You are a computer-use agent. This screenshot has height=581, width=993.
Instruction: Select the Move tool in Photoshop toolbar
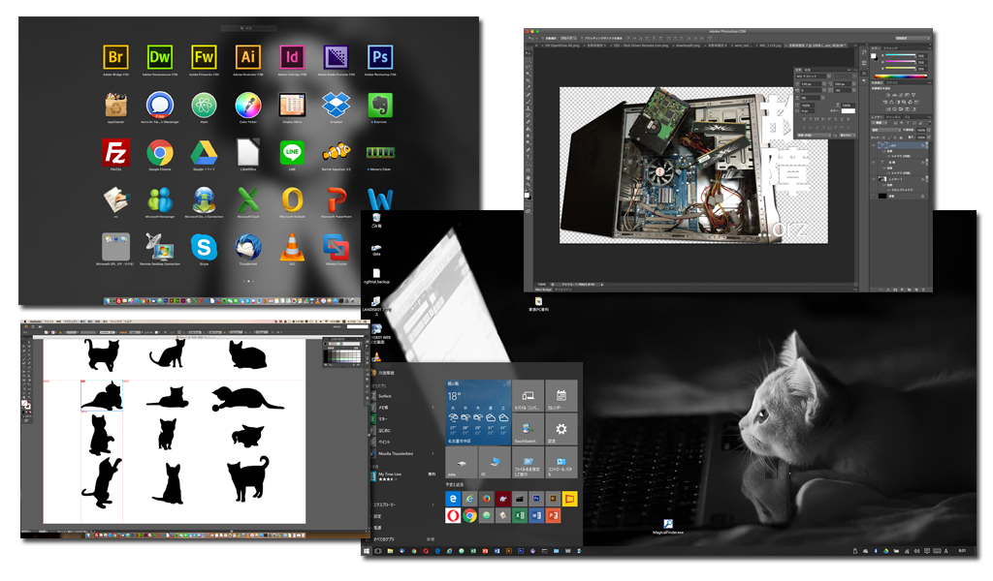[528, 53]
